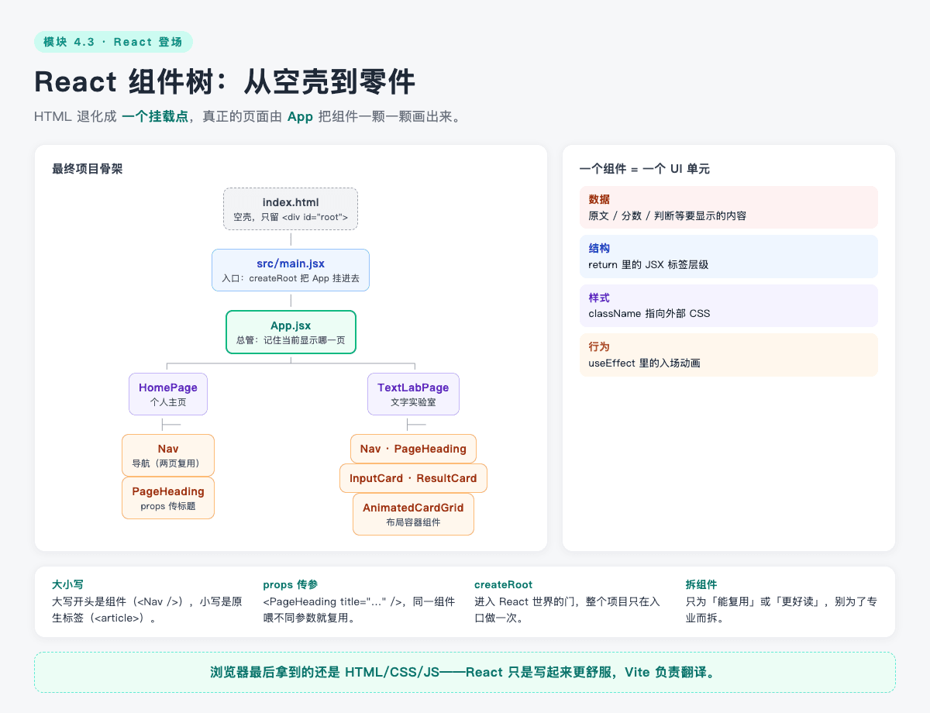Click the text return 里的 JSX 标签层级
Image resolution: width=930 pixels, height=713 pixels.
tap(648, 265)
